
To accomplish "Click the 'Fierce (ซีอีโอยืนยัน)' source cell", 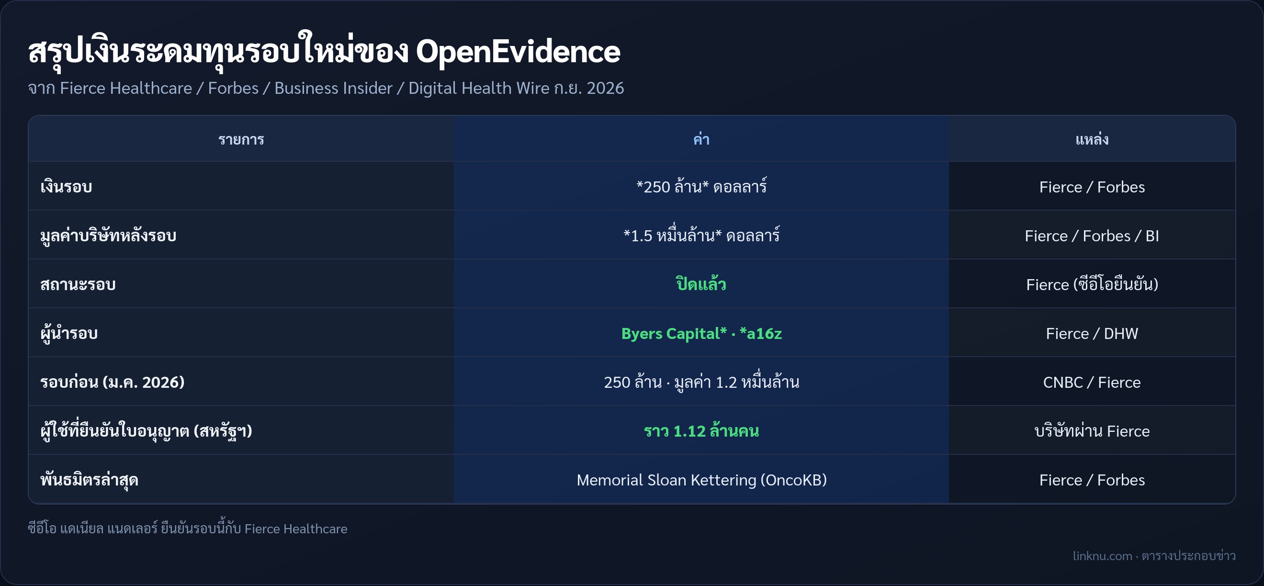I will [1092, 284].
